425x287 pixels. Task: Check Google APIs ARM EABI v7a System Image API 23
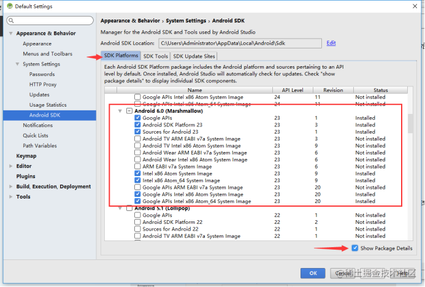point(138,187)
